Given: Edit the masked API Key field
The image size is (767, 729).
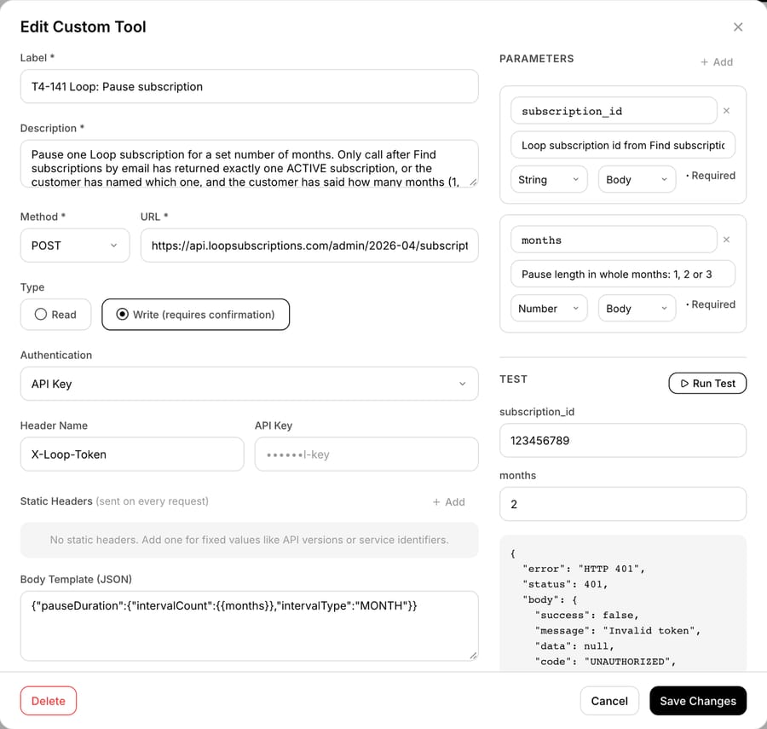Looking at the screenshot, I should pos(366,454).
